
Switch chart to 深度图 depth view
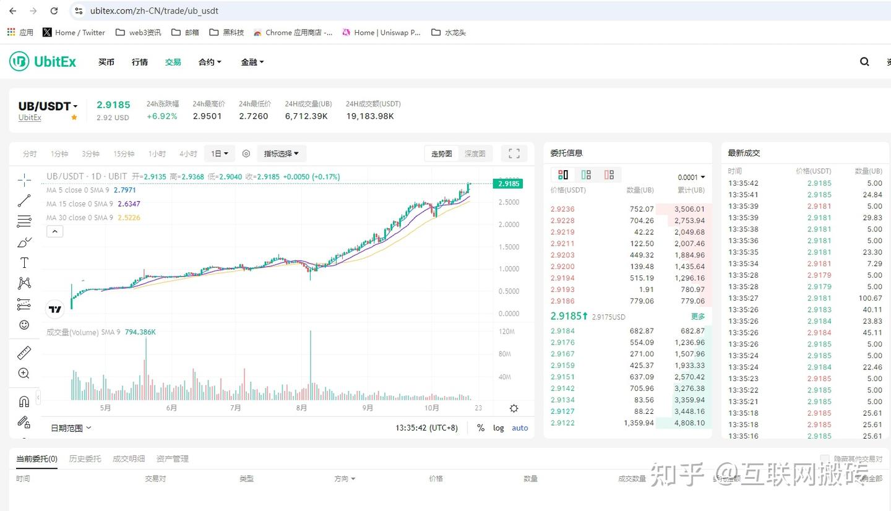pos(475,153)
